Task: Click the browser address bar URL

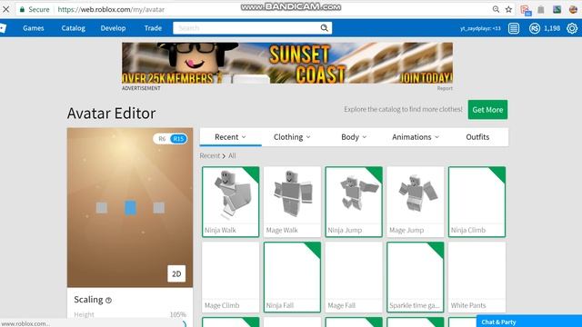Action: pyautogui.click(x=111, y=9)
